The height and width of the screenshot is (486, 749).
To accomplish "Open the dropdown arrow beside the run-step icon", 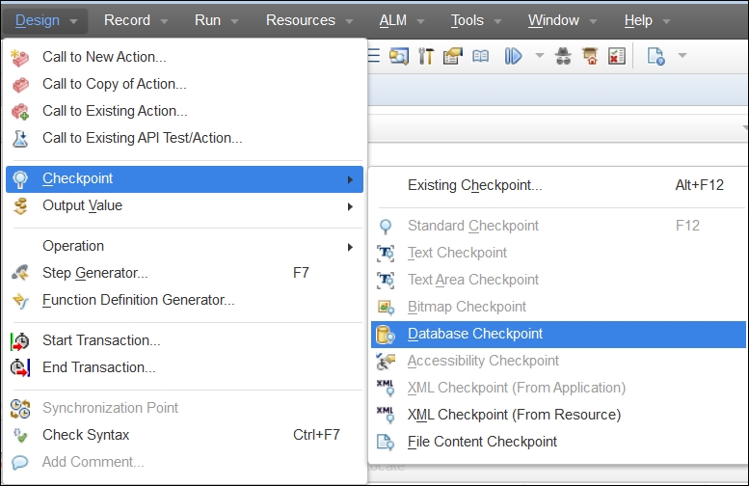I will pyautogui.click(x=540, y=57).
